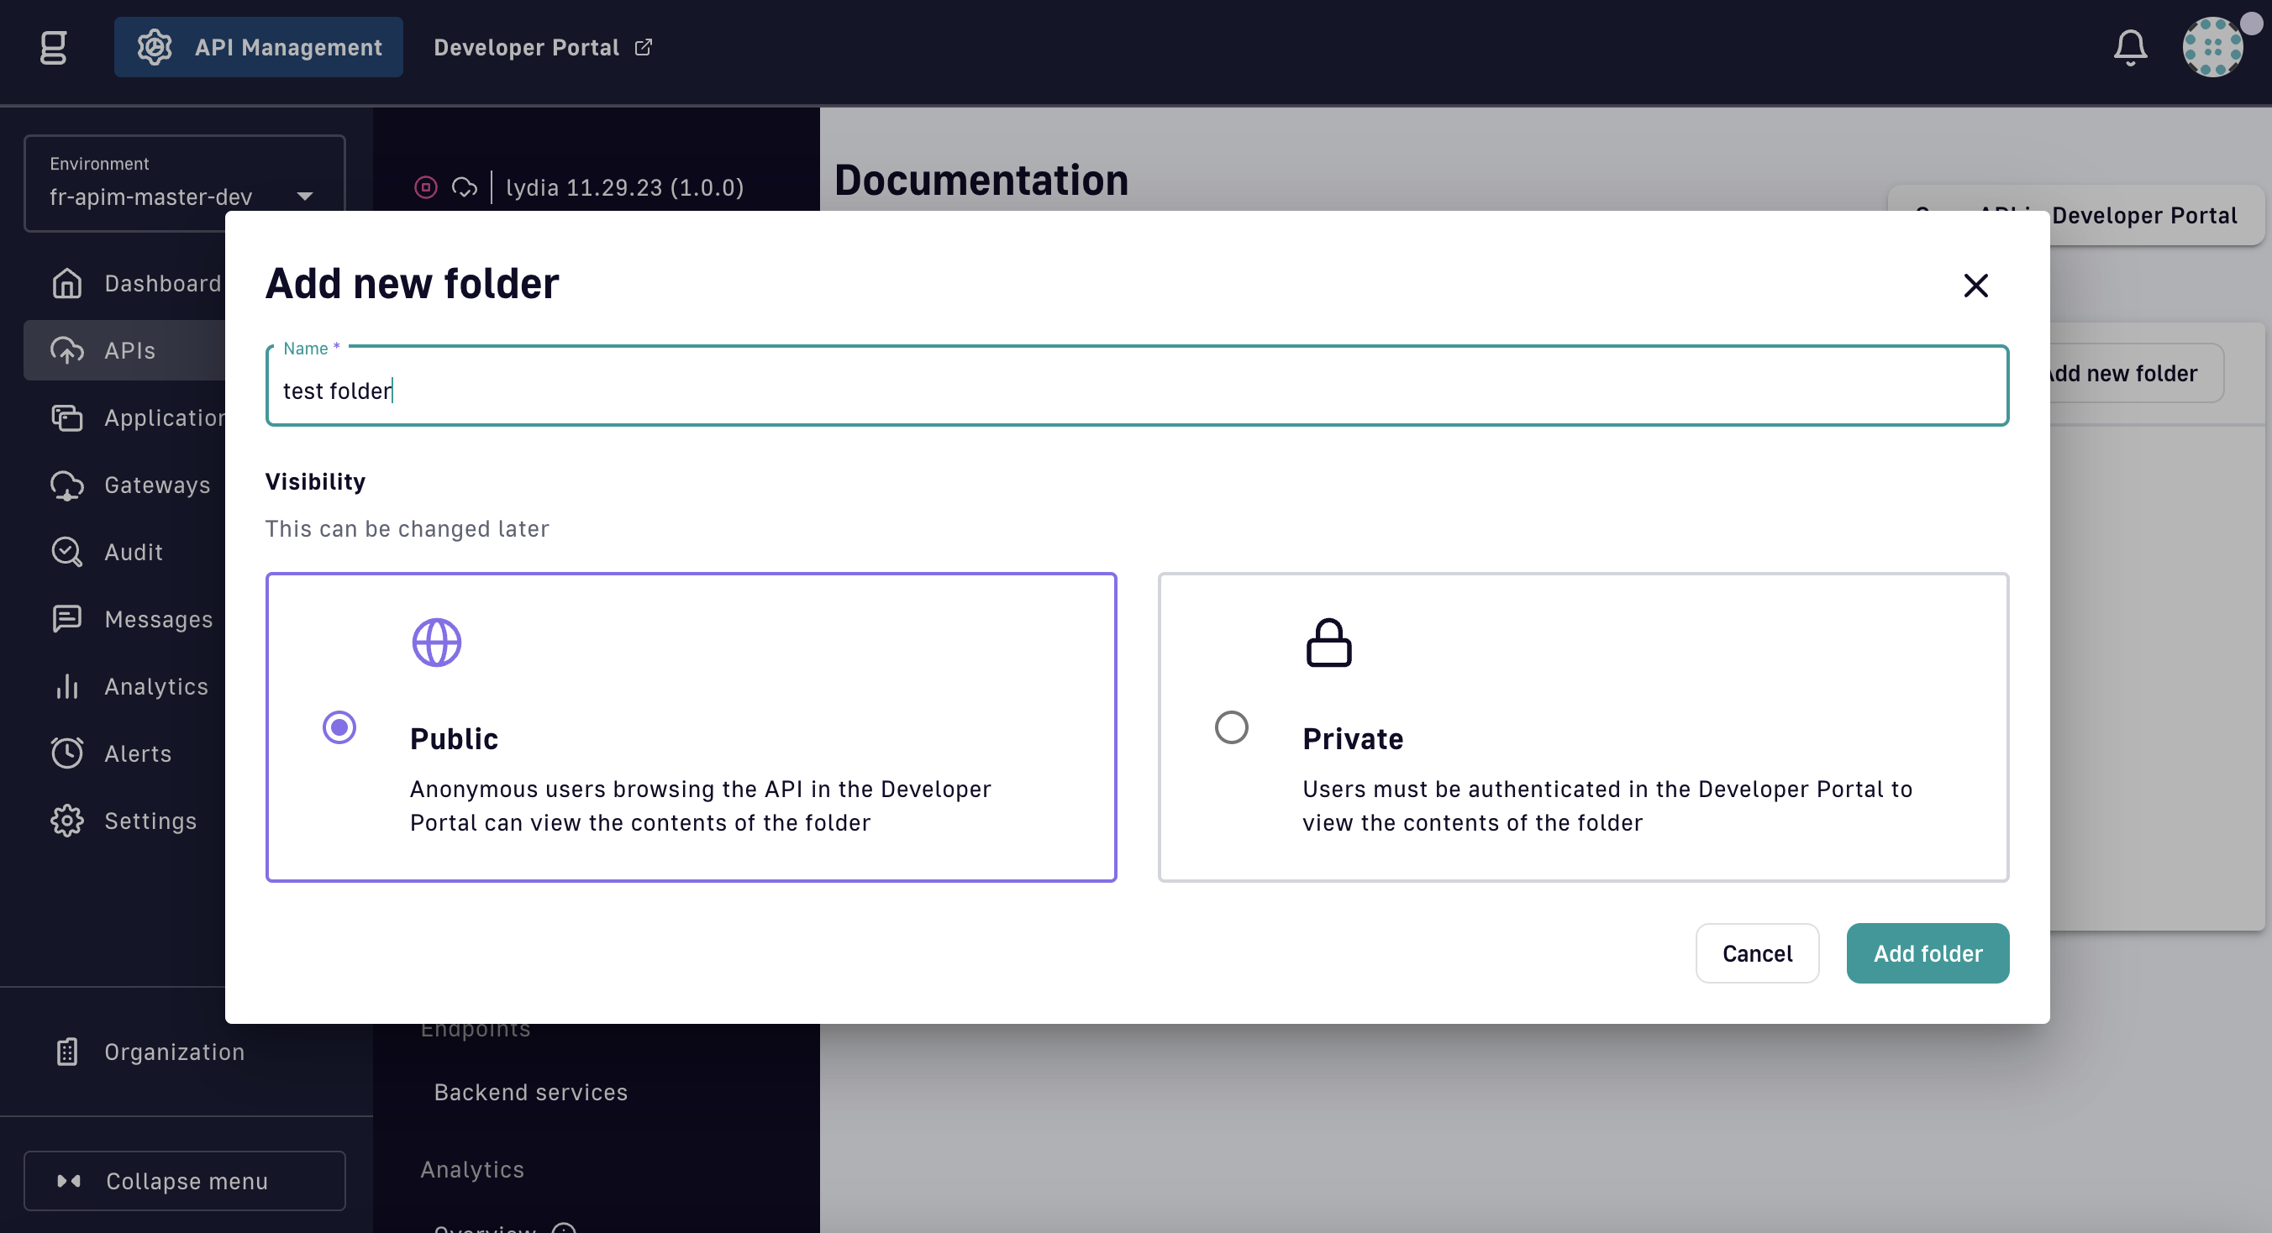Click the Gravitee logo icon
Viewport: 2272px width, 1233px height.
pos(54,48)
